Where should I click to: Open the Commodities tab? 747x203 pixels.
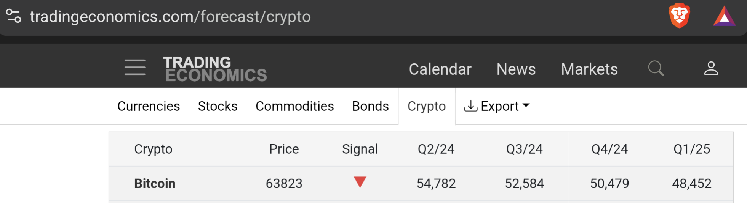294,106
